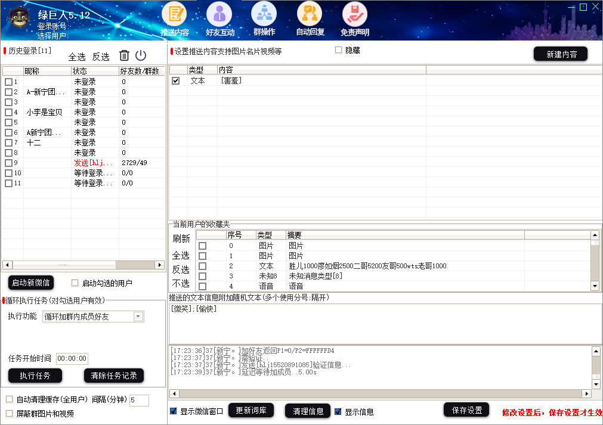Check the box for user 小李是宝贝
This screenshot has height=425, width=603.
click(8, 112)
